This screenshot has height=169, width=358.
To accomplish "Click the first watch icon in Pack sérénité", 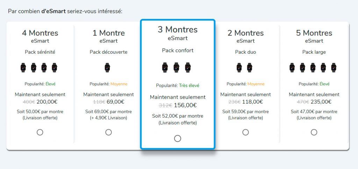I will click(23, 68).
